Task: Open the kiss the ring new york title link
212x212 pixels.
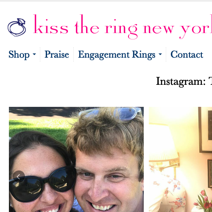Action: tap(123, 27)
